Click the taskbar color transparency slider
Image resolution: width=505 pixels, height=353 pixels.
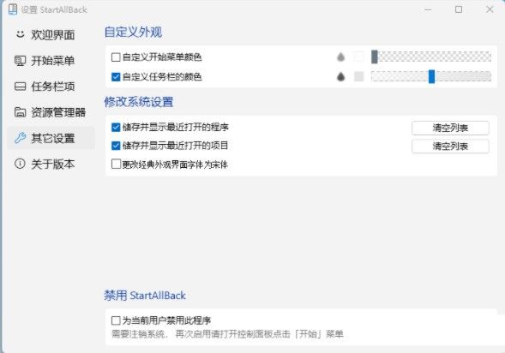click(x=431, y=76)
